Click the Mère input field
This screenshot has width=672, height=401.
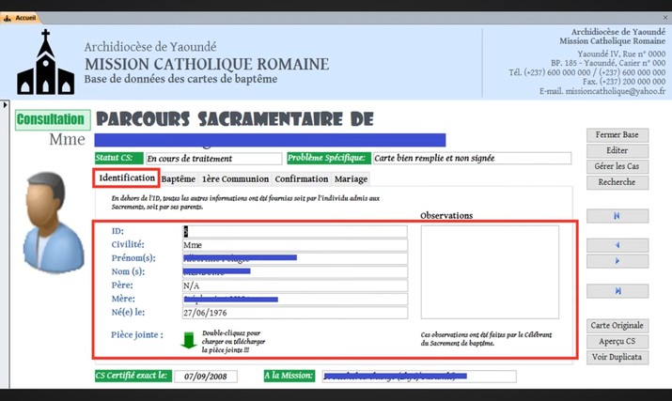(x=295, y=299)
